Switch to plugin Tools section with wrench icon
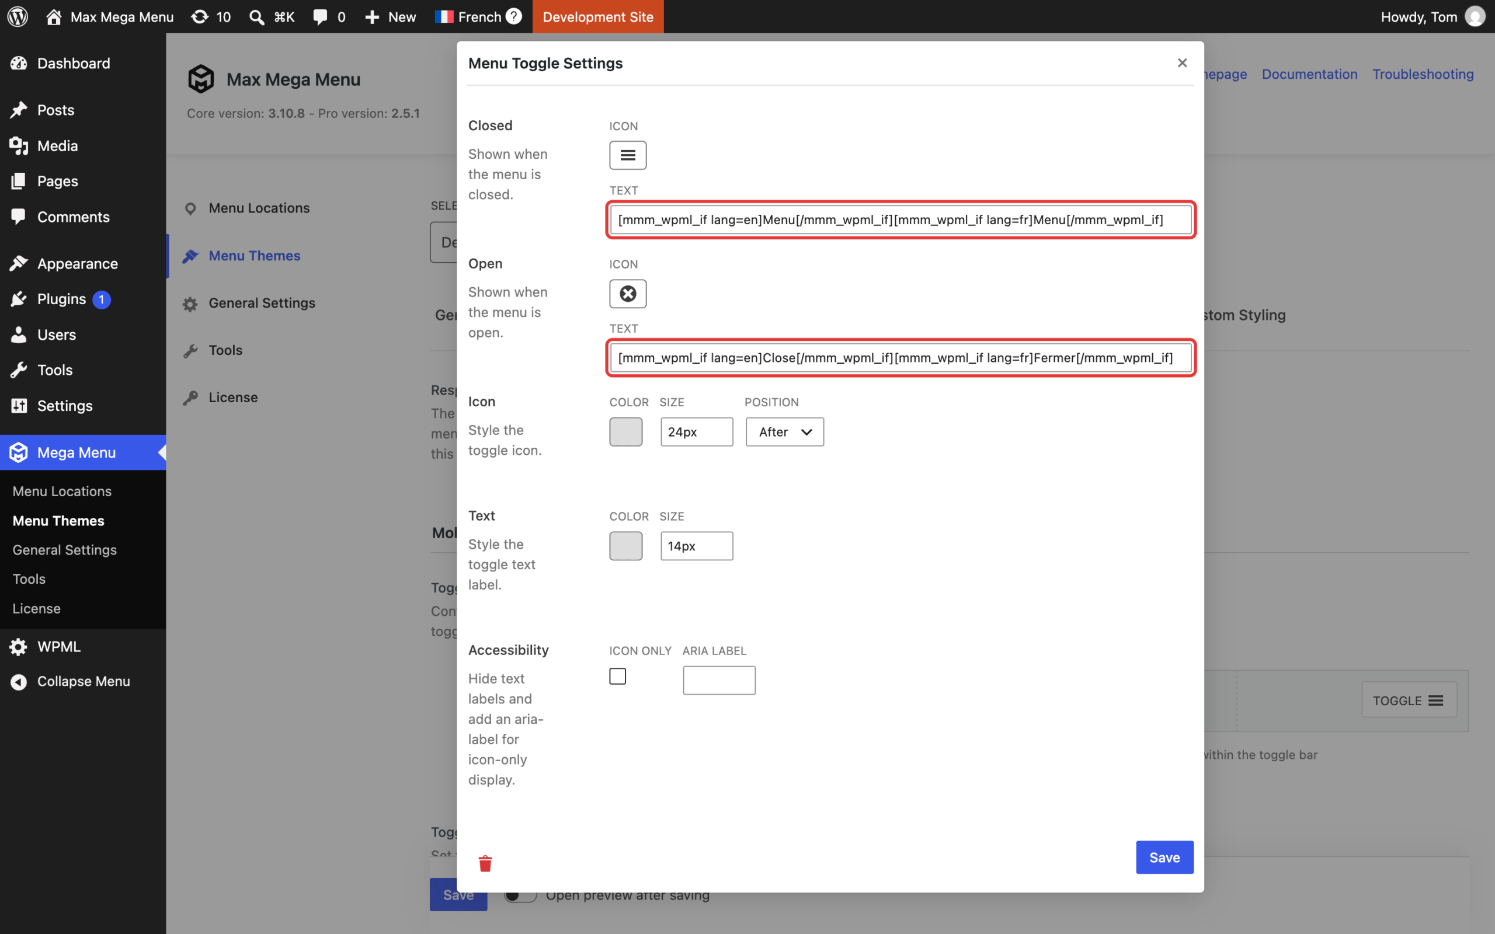The width and height of the screenshot is (1495, 934). [x=225, y=350]
